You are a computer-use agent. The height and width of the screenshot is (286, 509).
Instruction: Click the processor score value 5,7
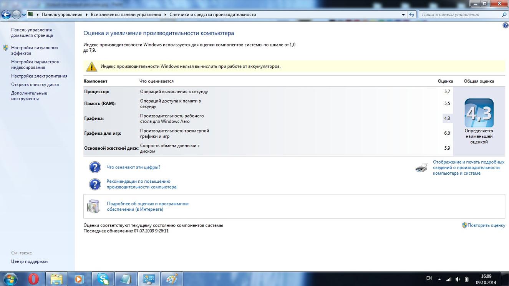pos(447,92)
